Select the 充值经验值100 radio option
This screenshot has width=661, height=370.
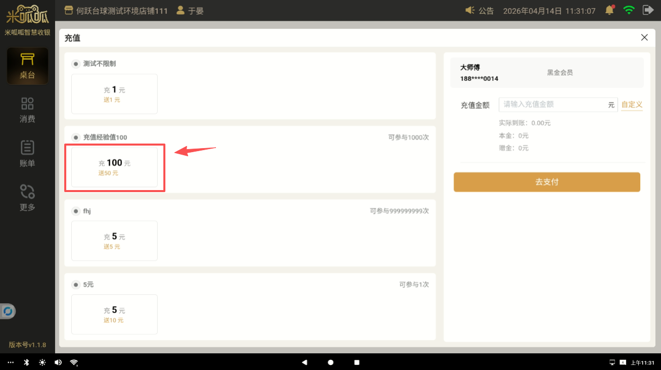click(x=76, y=137)
